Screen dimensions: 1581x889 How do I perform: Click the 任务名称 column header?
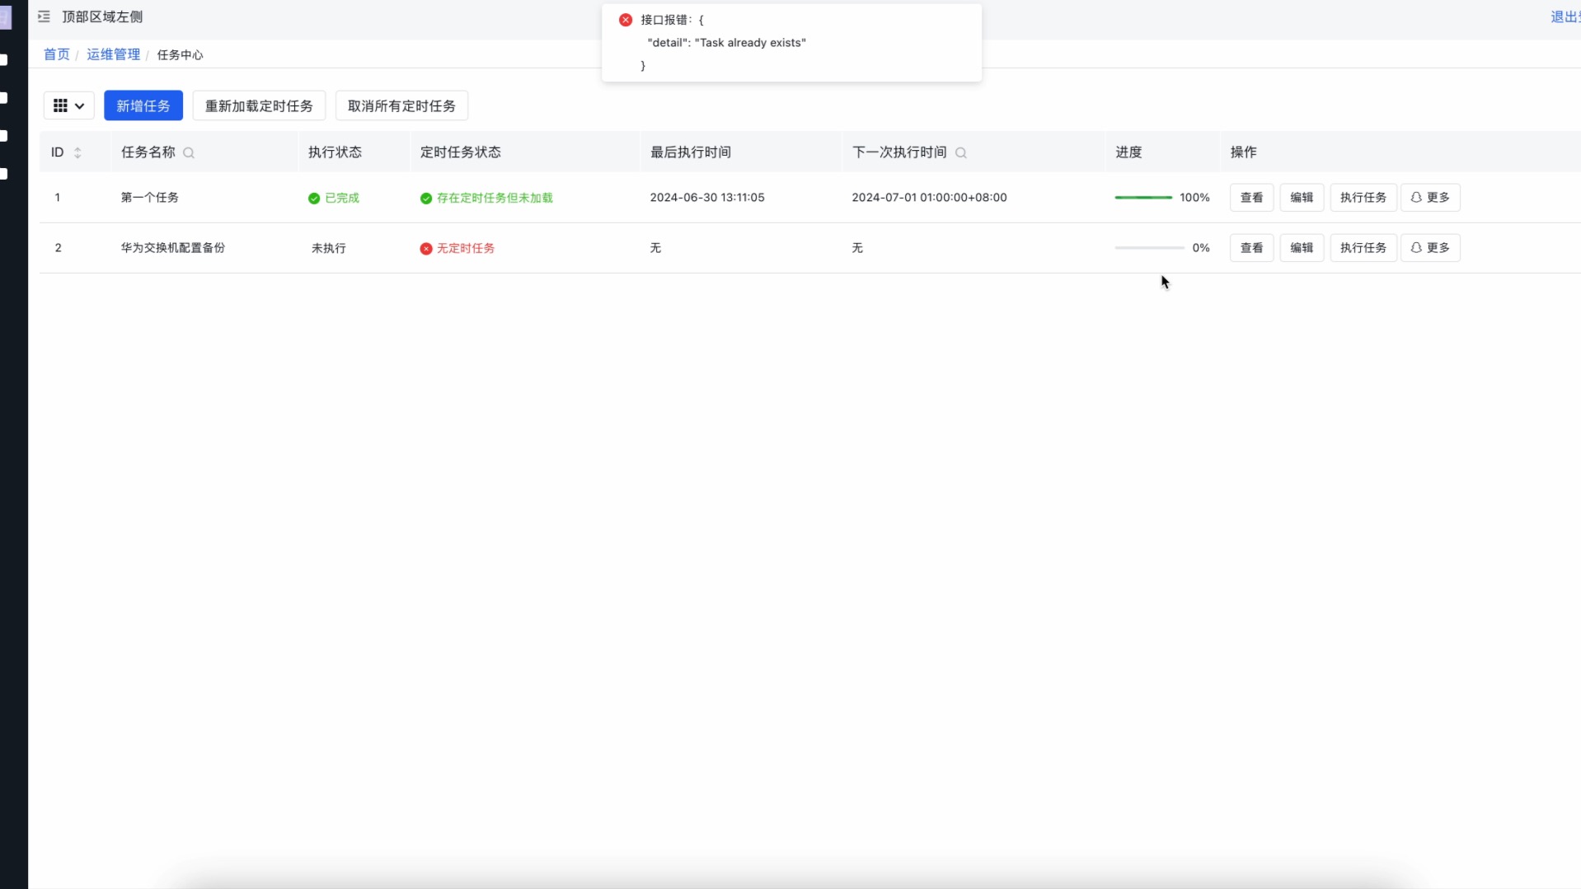click(x=148, y=152)
